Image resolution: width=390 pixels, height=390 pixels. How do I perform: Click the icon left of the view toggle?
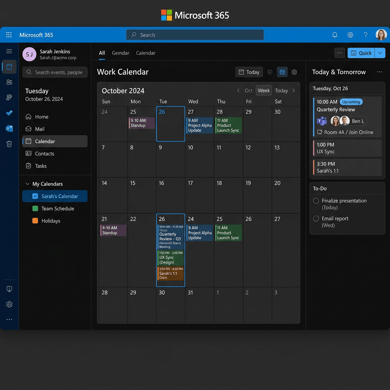pos(270,72)
